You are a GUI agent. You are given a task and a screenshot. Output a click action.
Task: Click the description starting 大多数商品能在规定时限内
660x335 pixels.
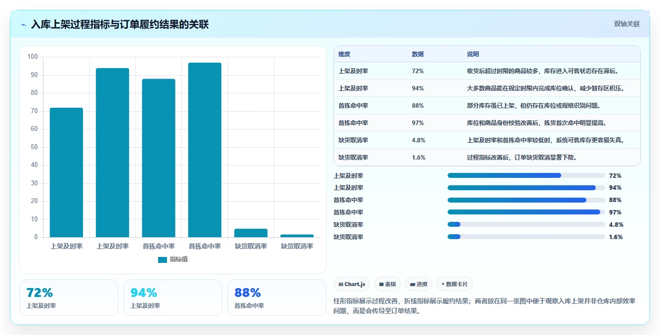(546, 88)
